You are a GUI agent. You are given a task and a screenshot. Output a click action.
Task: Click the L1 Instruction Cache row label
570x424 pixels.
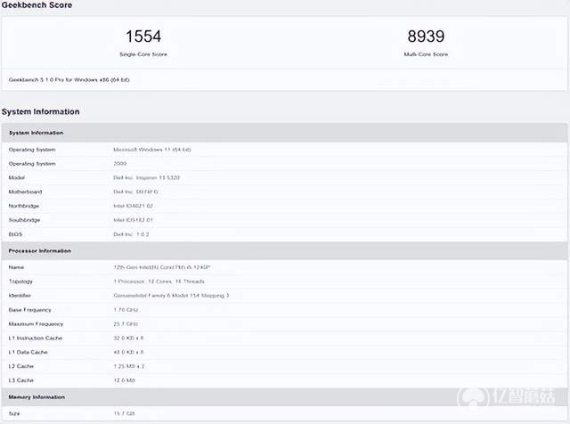tap(36, 338)
